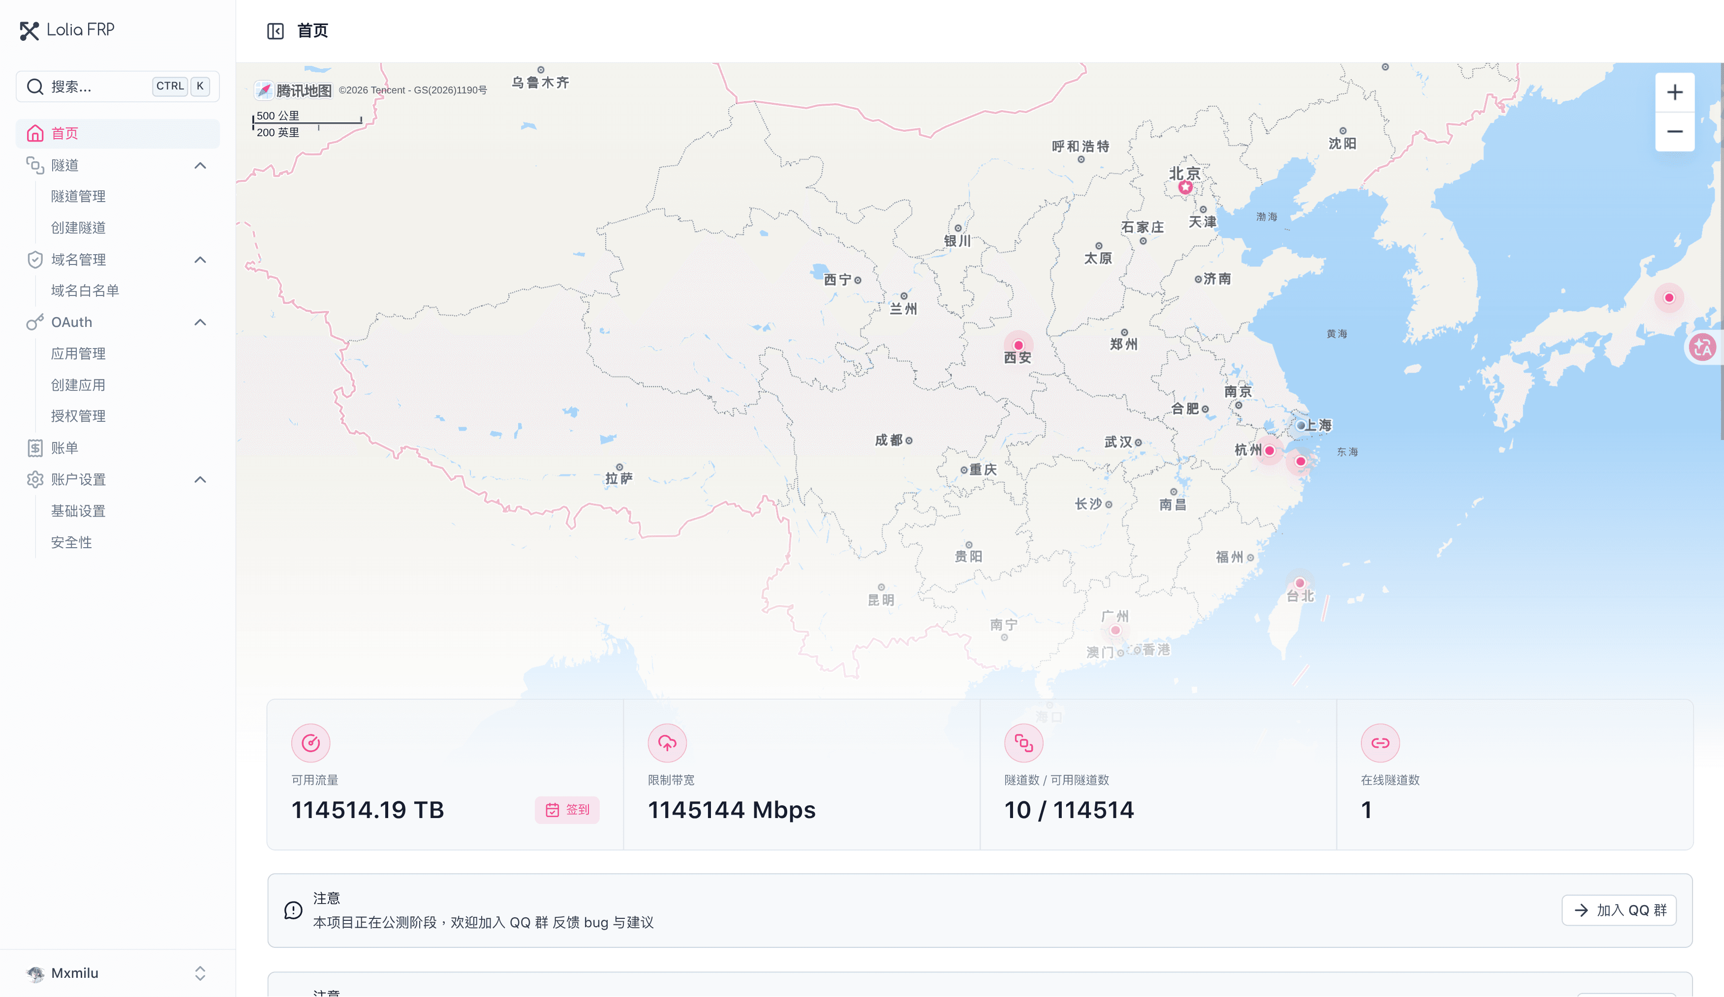Select the Beijing star node marker

(1185, 187)
